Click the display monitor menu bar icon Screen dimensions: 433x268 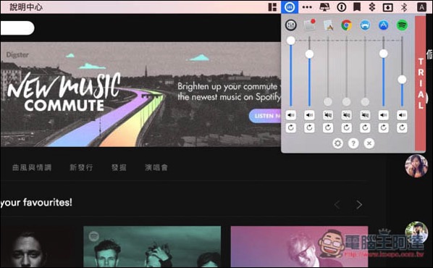click(324, 7)
